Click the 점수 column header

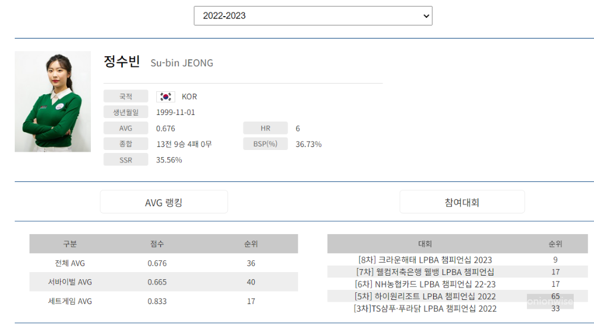(157, 244)
